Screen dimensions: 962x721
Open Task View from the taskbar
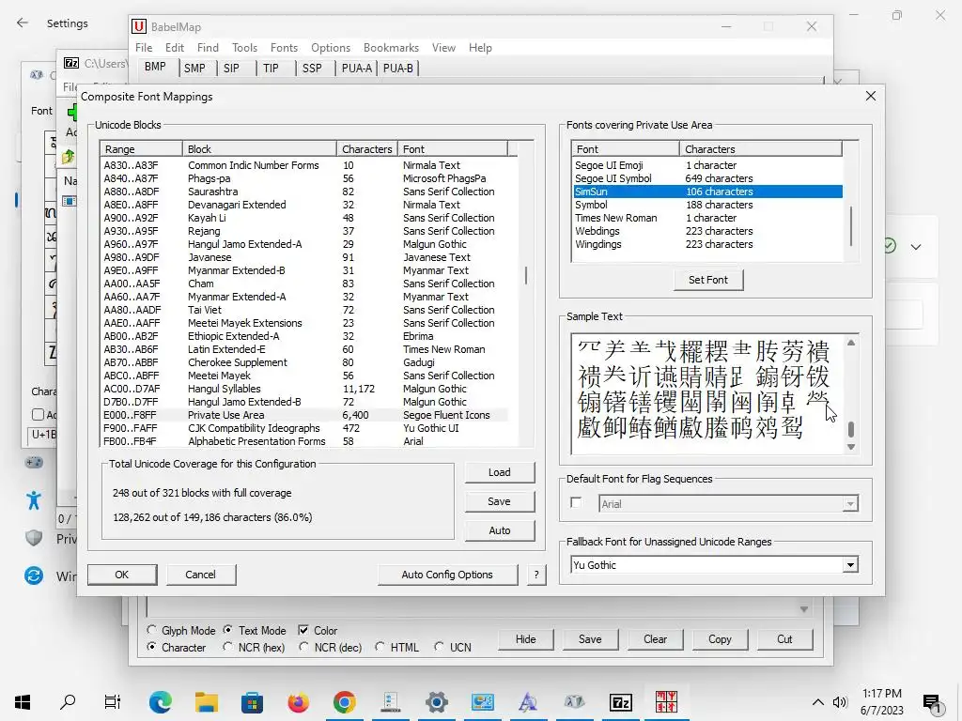click(x=113, y=702)
